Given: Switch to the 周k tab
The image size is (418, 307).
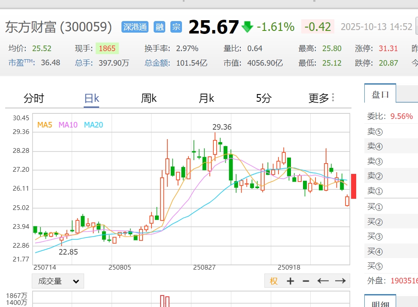Looking at the screenshot, I should 148,98.
